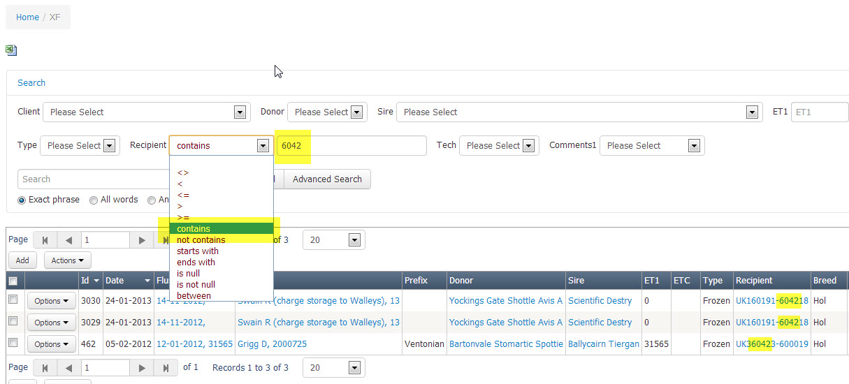Tick checkbox for record 3030
Screen dimensions: 849x384
click(12, 300)
